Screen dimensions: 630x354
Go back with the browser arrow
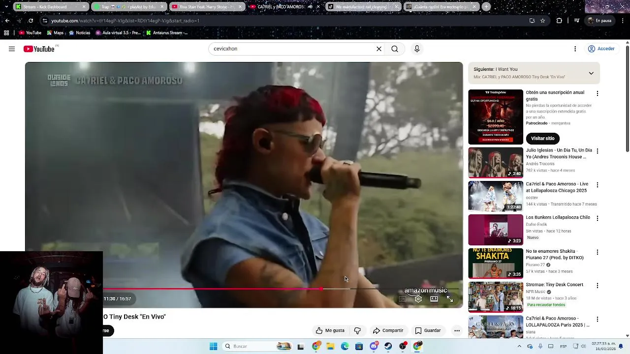(7, 21)
